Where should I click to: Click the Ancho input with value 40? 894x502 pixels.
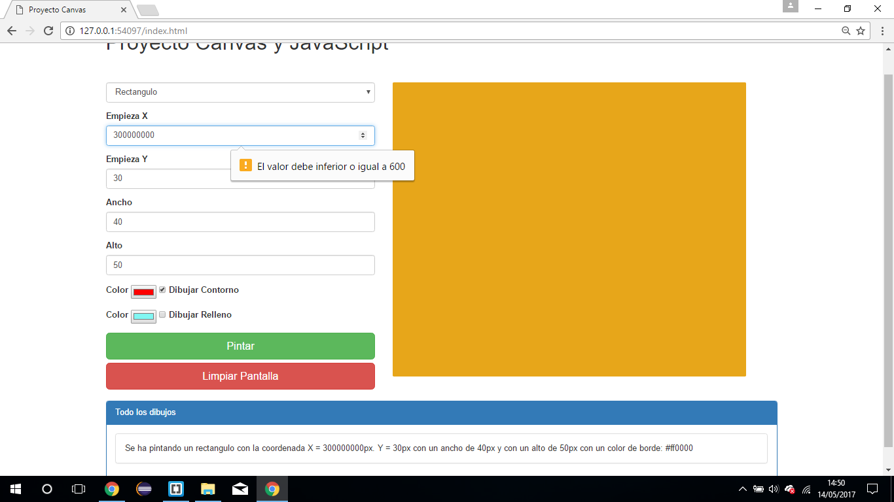[240, 222]
